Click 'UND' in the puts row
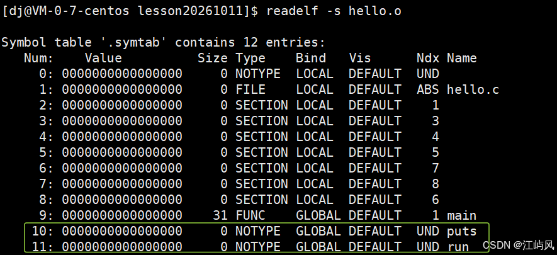 tap(428, 231)
